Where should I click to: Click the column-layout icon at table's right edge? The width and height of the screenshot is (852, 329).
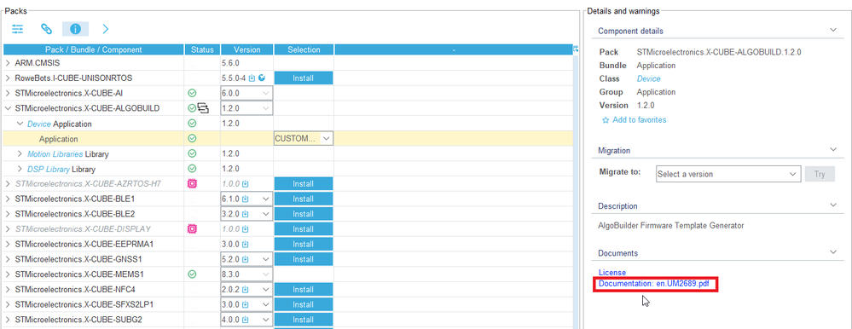click(x=576, y=49)
